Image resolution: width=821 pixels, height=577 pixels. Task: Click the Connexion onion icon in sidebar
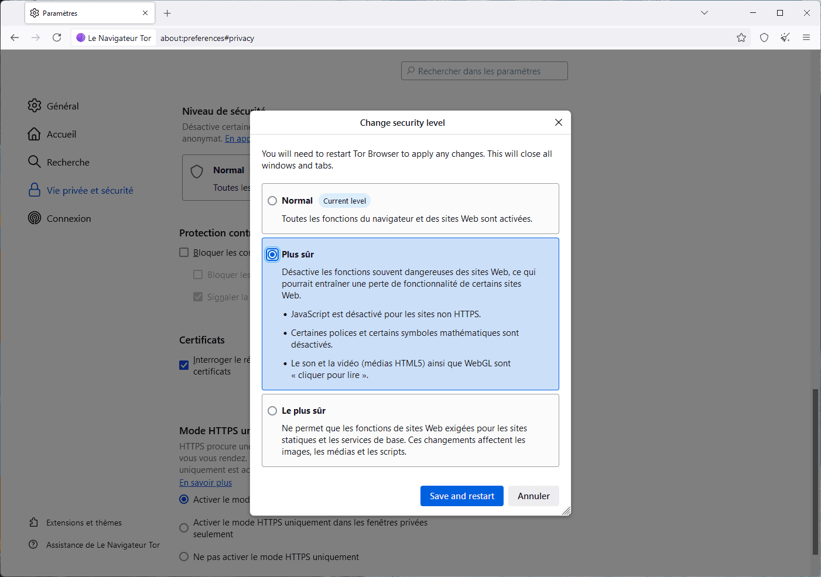click(x=35, y=218)
